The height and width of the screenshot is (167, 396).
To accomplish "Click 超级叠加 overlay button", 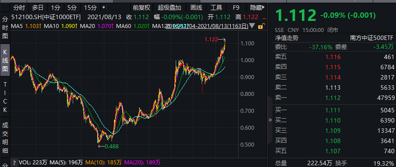I will (x=169, y=8).
